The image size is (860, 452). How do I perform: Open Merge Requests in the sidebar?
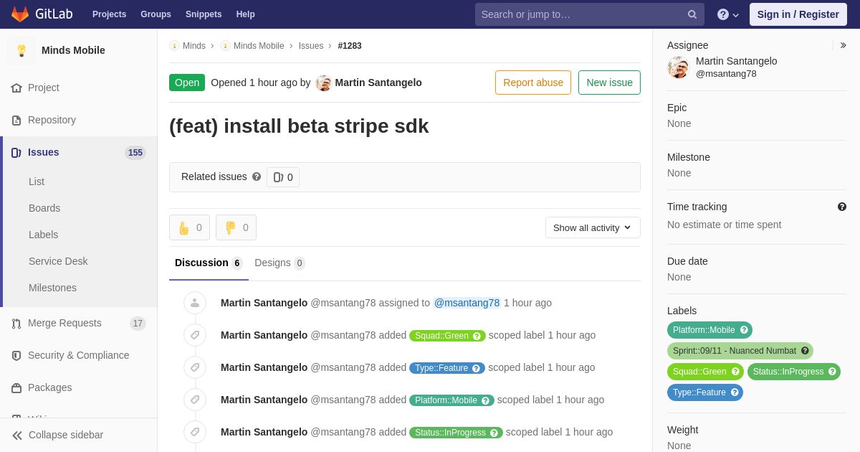(79, 323)
